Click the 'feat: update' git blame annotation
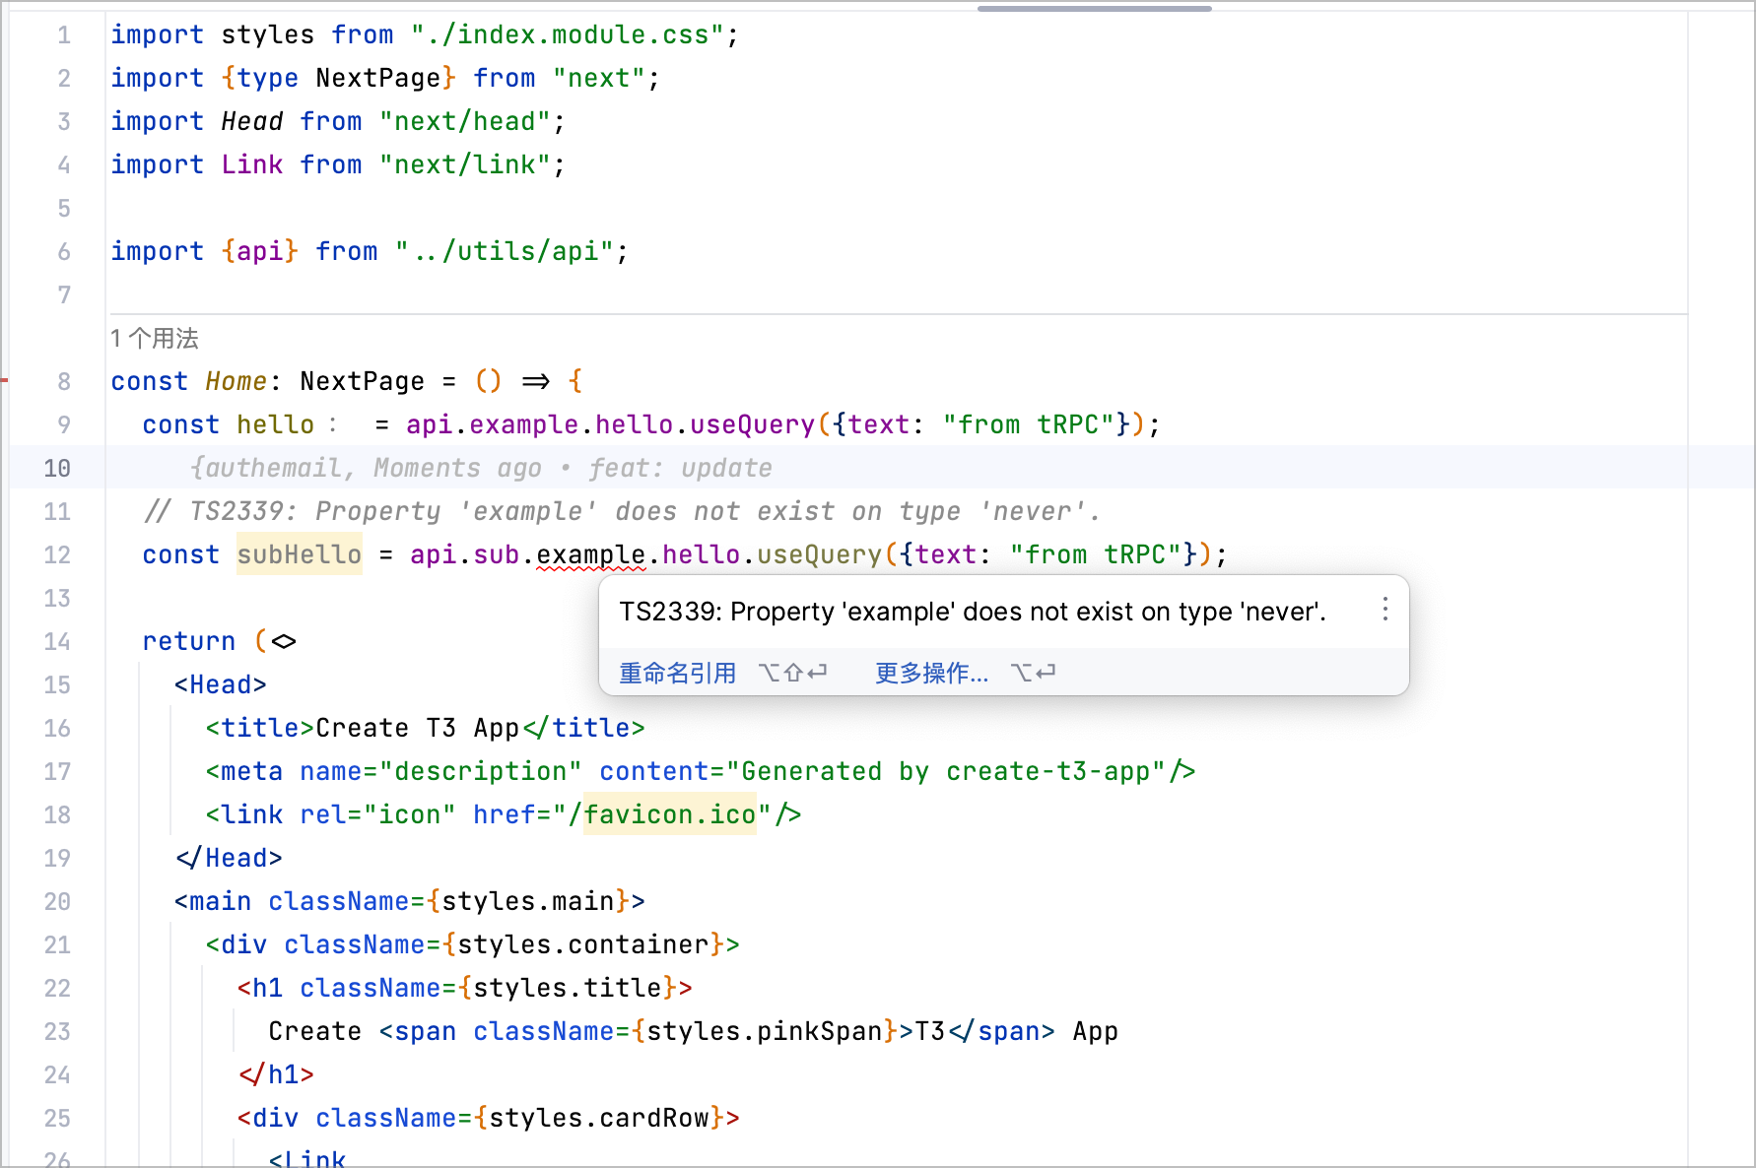Screen dimensions: 1756x1168 coord(680,468)
